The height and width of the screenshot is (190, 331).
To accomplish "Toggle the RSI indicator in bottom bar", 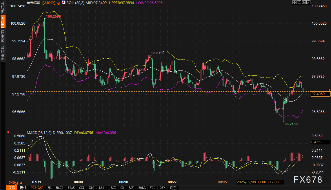I will 113,188.
